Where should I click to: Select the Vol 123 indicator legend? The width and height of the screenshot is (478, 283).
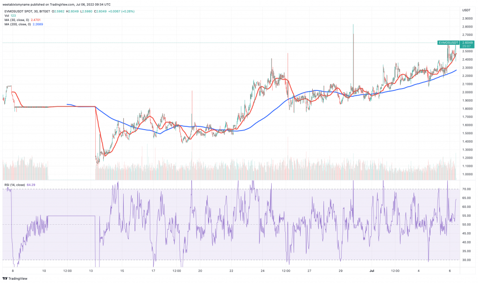[x=10, y=15]
